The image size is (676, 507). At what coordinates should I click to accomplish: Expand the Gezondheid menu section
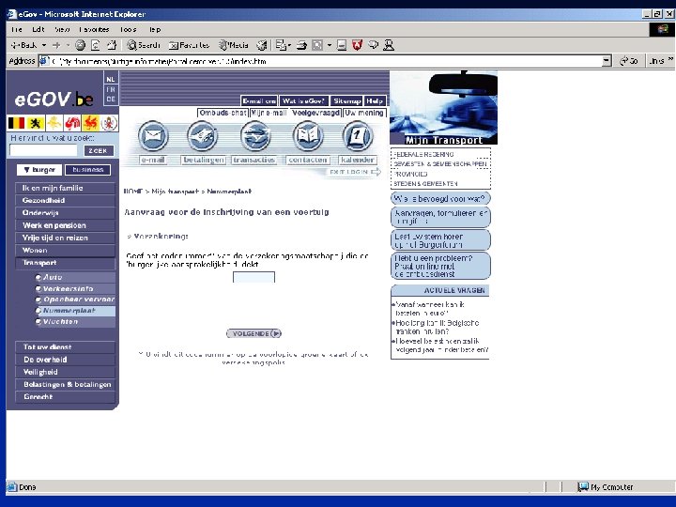65,201
